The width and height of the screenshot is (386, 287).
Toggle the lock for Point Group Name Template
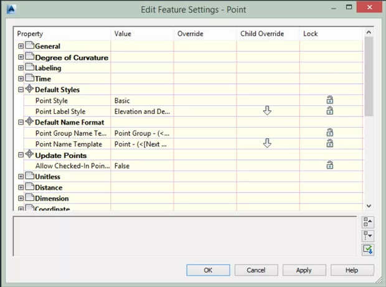tap(329, 133)
